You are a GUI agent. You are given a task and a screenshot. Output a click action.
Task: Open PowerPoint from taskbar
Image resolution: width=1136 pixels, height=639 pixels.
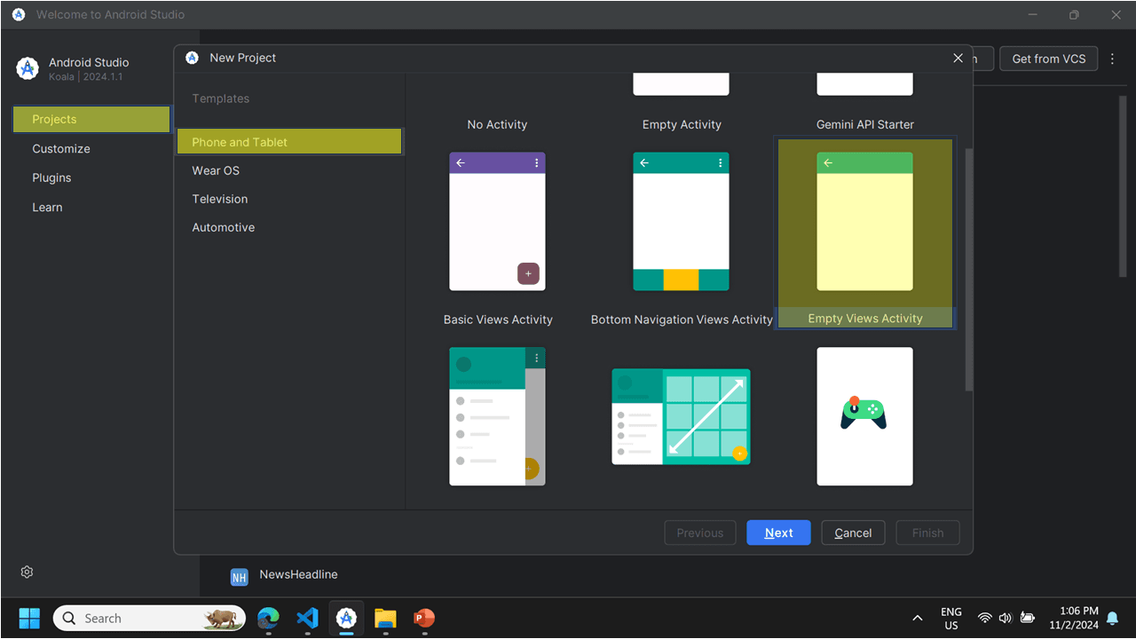pos(424,618)
